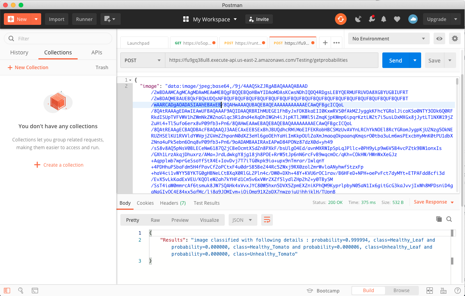The image size is (465, 296).
Task: Open environment quick look eye icon
Action: click(439, 38)
